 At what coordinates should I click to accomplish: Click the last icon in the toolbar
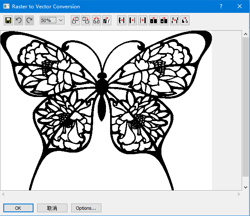click(x=185, y=20)
